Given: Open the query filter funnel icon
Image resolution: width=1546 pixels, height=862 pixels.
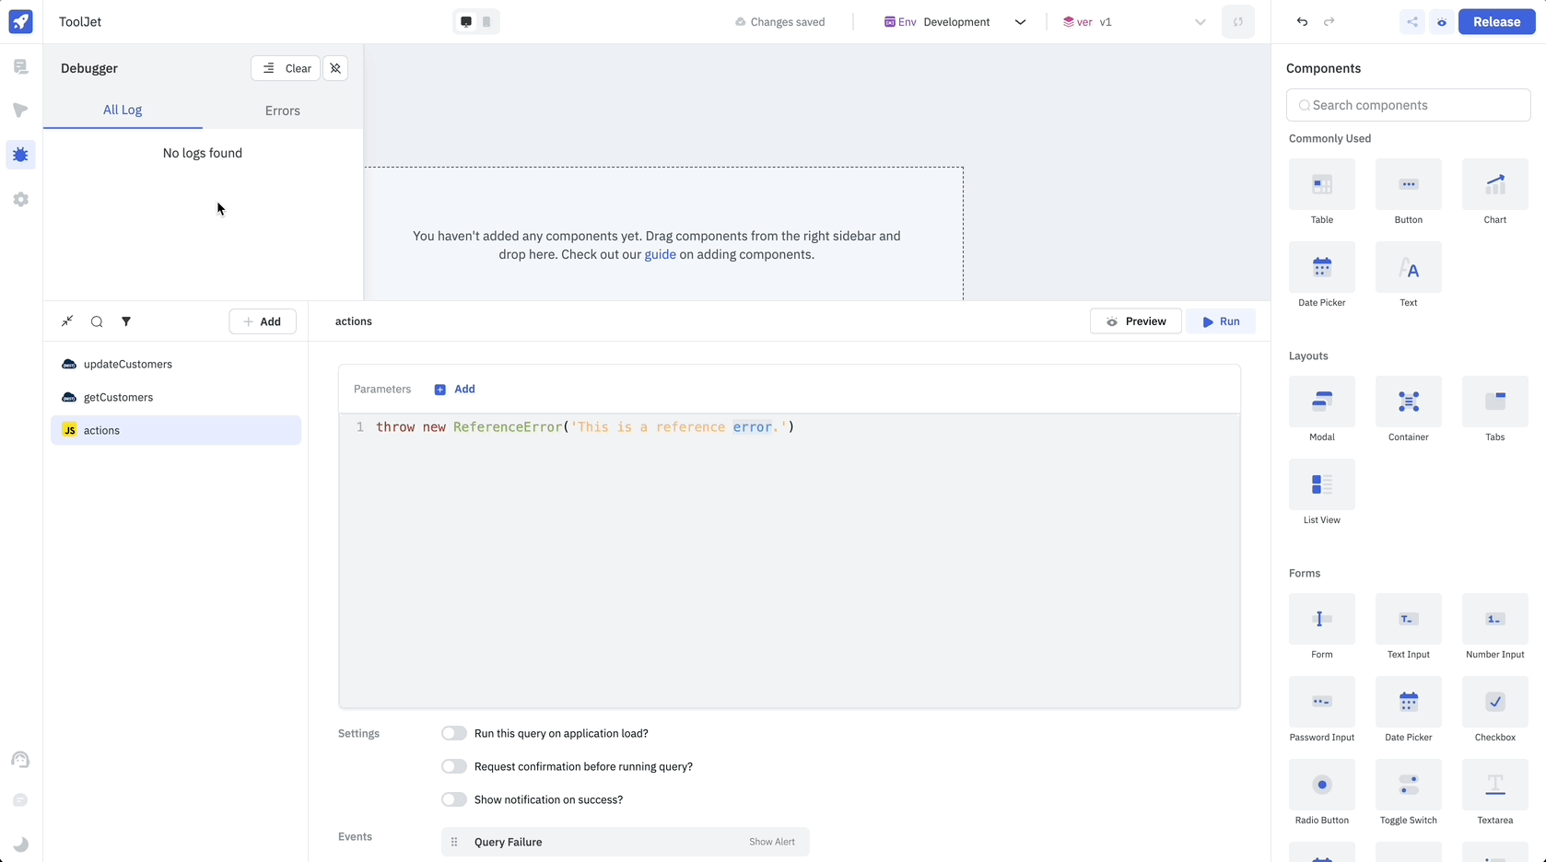Looking at the screenshot, I should click(x=126, y=321).
